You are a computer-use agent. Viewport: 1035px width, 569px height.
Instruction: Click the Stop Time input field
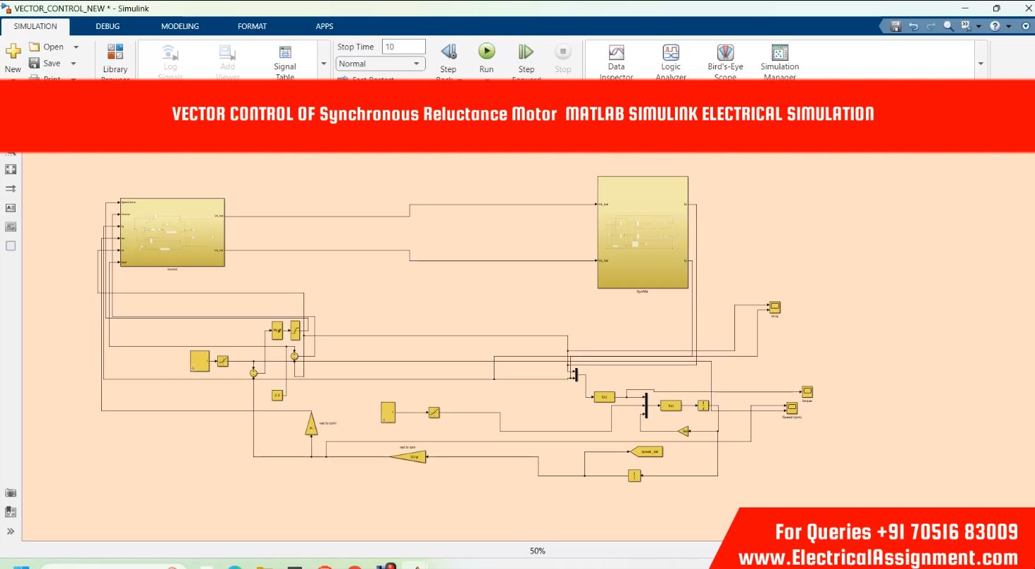(403, 47)
